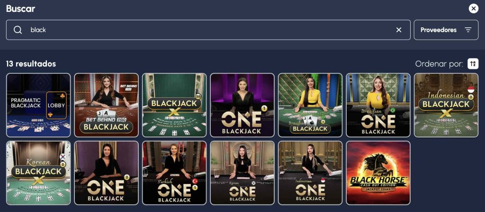The height and width of the screenshot is (212, 485).
Task: Click the sort order A-Z icon
Action: pyautogui.click(x=473, y=64)
